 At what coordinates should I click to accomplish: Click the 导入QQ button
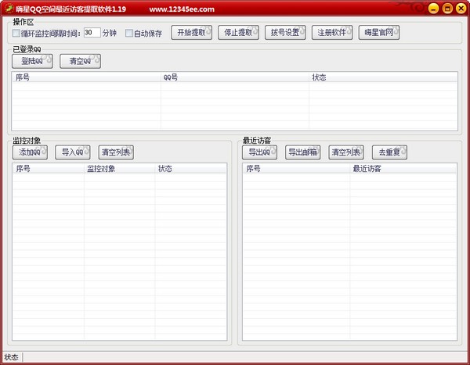tap(73, 152)
